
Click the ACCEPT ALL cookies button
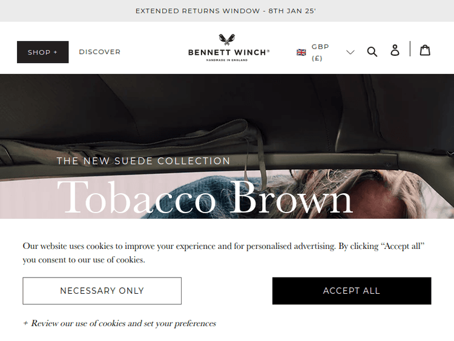(352, 291)
